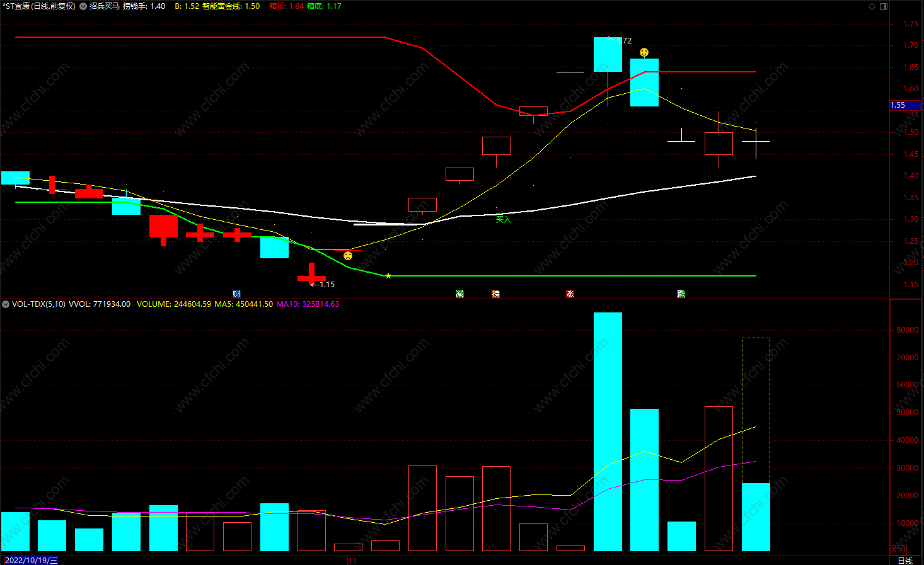Click the 日线 period label at bottom right
924x565 pixels.
point(905,561)
